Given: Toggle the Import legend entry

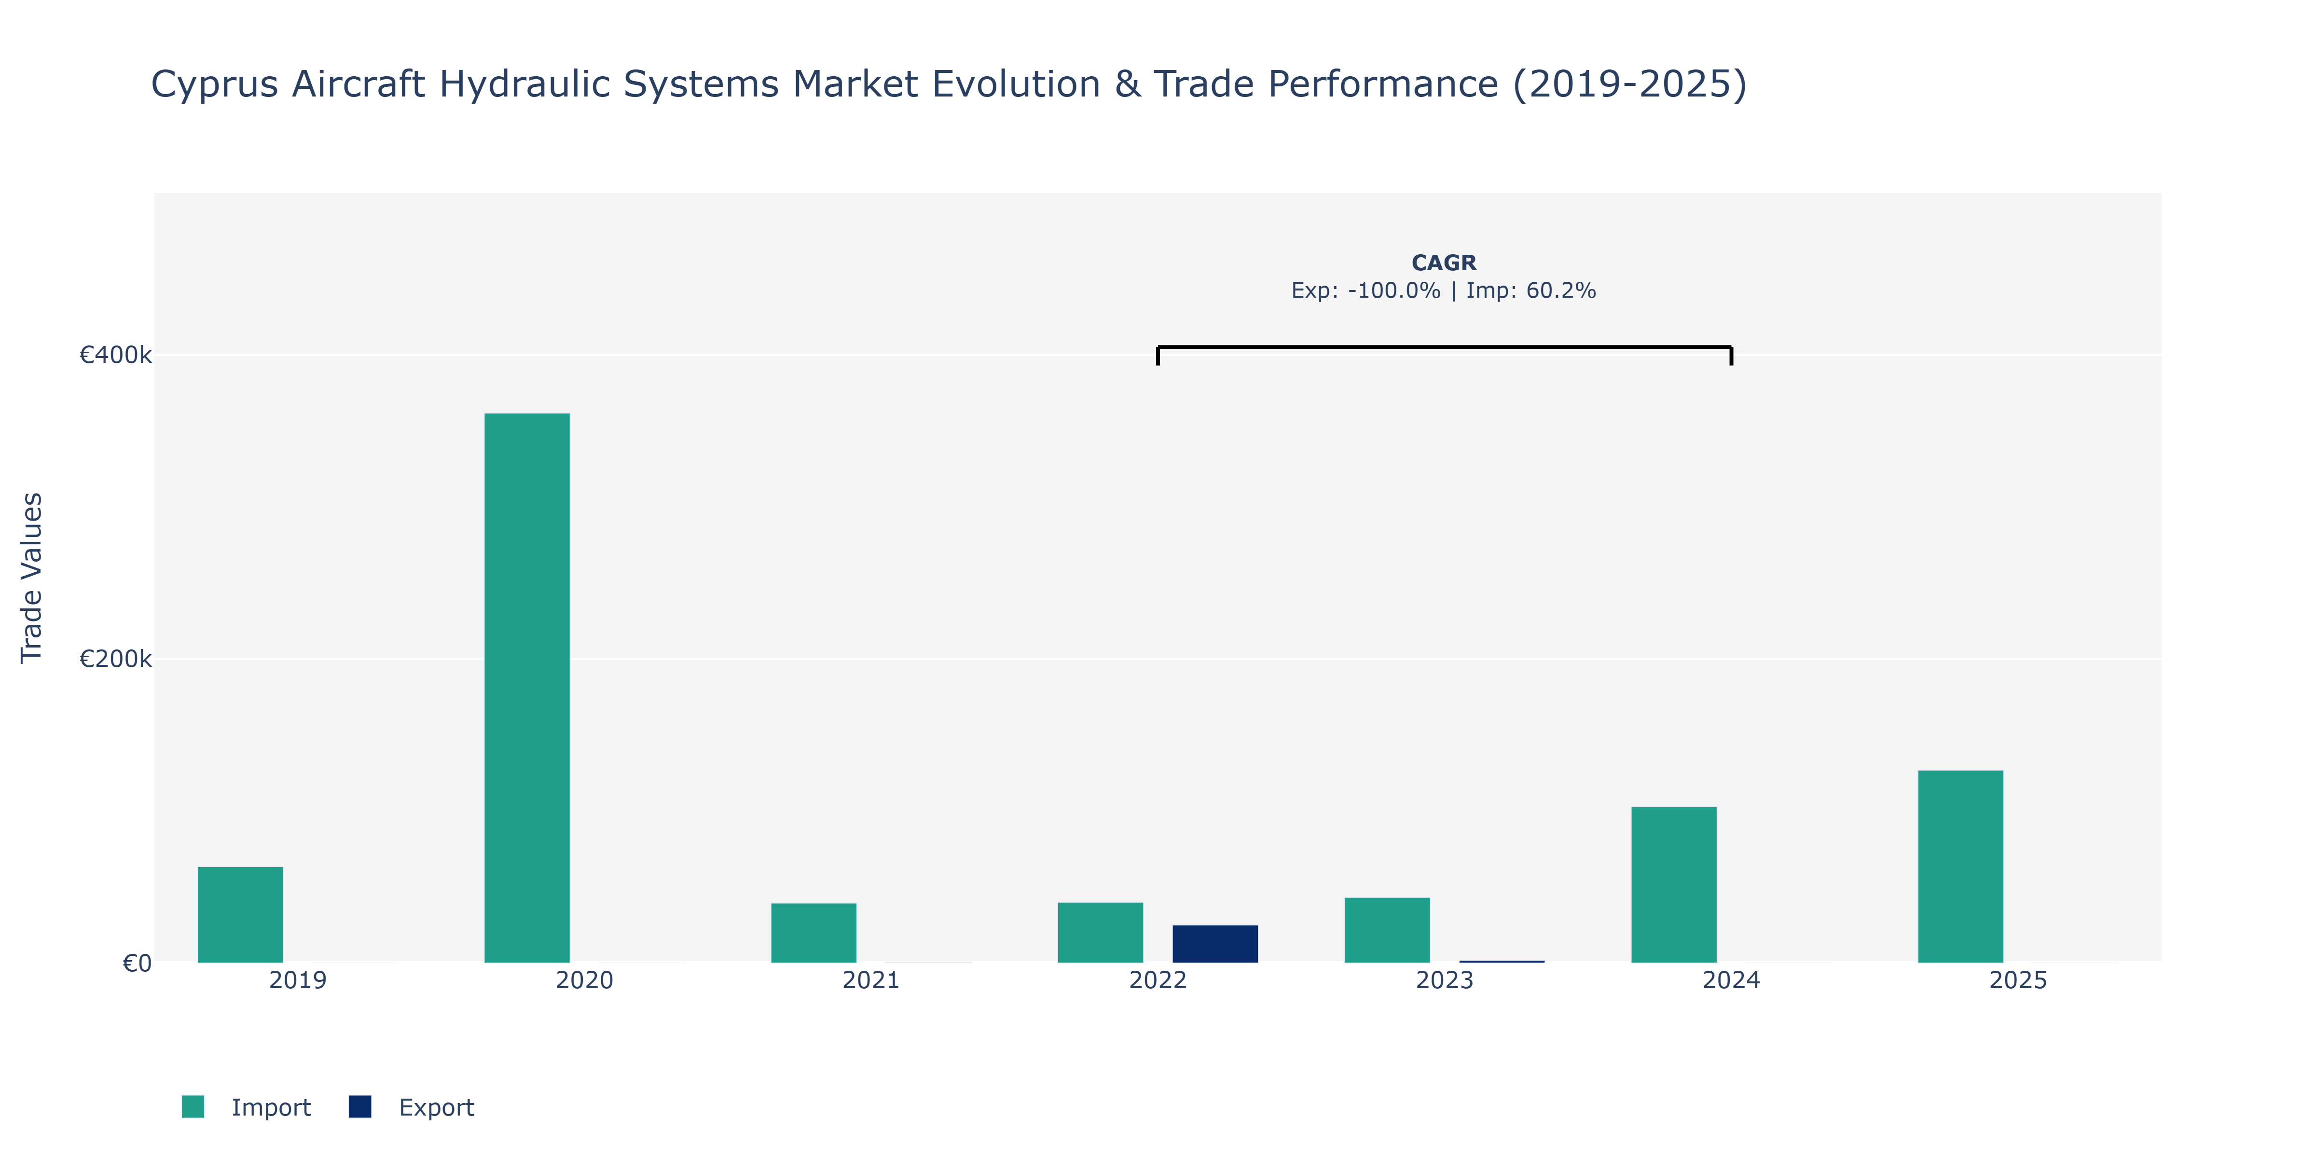Looking at the screenshot, I should tap(247, 1107).
